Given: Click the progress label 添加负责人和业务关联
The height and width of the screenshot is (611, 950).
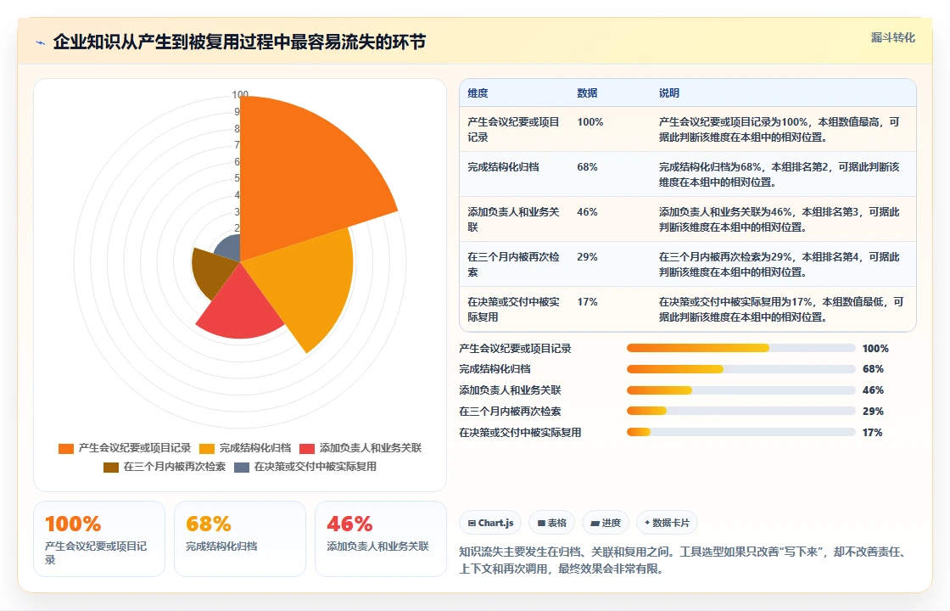Looking at the screenshot, I should click(510, 390).
